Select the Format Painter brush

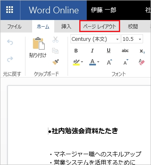[55, 62]
